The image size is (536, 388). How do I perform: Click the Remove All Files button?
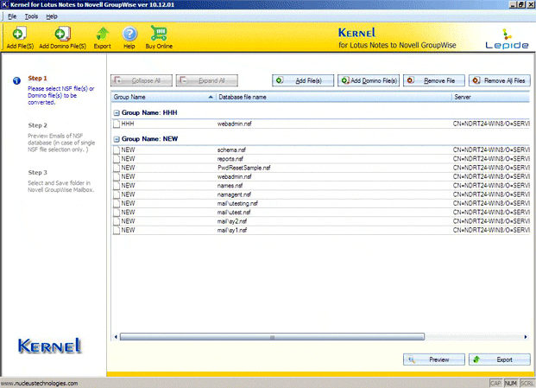click(500, 80)
